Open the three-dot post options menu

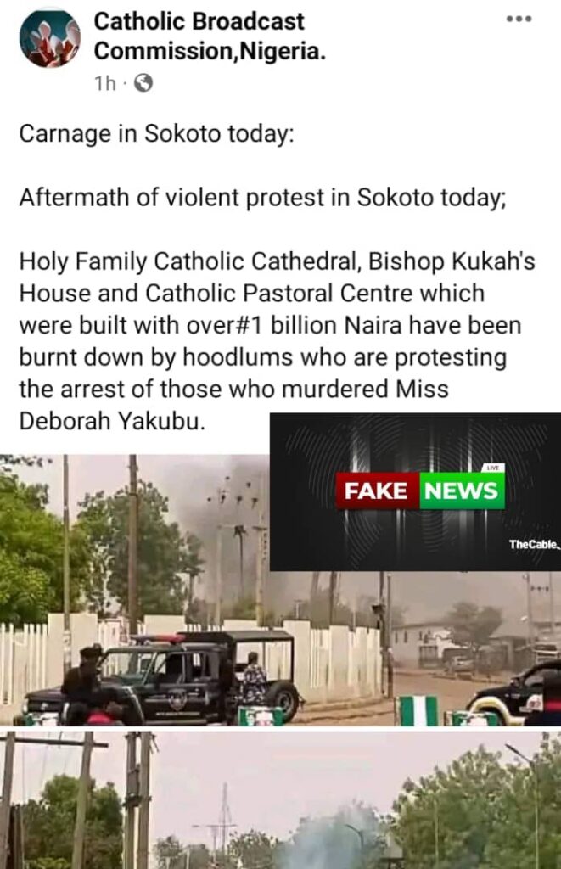tap(519, 19)
